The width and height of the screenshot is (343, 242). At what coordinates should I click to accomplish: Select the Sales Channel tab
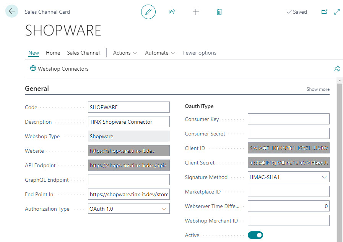pyautogui.click(x=83, y=53)
